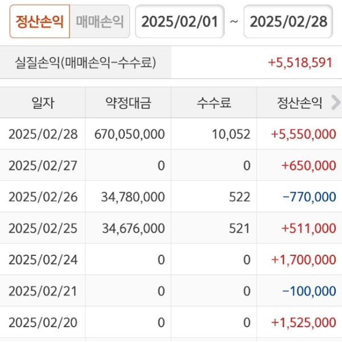Screen dimensions: 342x342
Task: Click the 실질손익(매매손익-수수료) label
Action: tap(85, 63)
